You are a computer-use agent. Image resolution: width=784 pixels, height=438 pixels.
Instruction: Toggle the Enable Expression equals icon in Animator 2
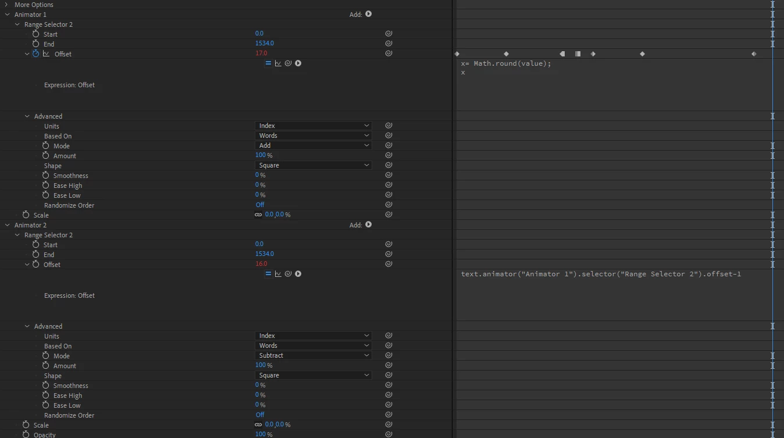268,273
